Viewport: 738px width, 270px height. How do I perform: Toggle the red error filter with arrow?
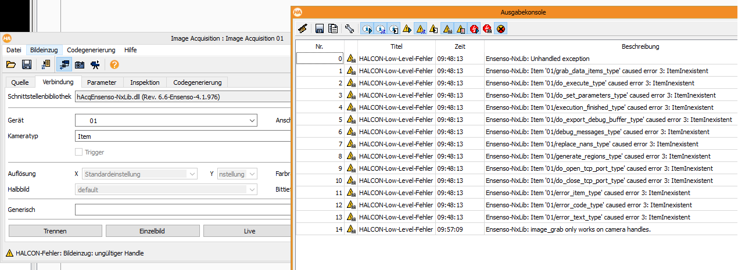(x=474, y=28)
